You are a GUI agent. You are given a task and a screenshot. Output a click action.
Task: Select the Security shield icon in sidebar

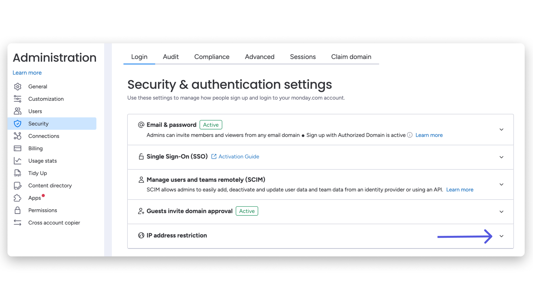pyautogui.click(x=17, y=123)
